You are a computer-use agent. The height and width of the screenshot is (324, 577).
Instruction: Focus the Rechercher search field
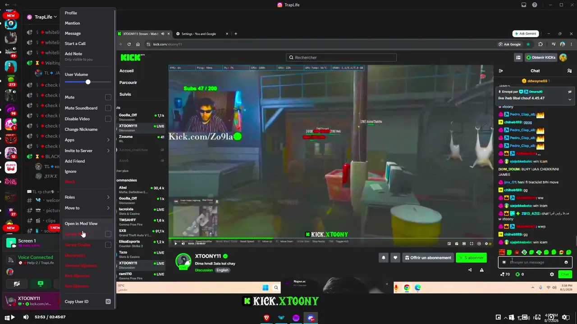point(341,58)
